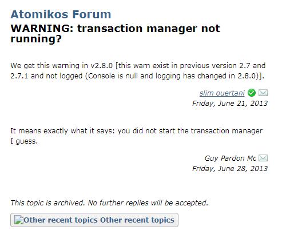Click the Other recent topics button
Viewport: 282px width, 234px height.
point(94,220)
